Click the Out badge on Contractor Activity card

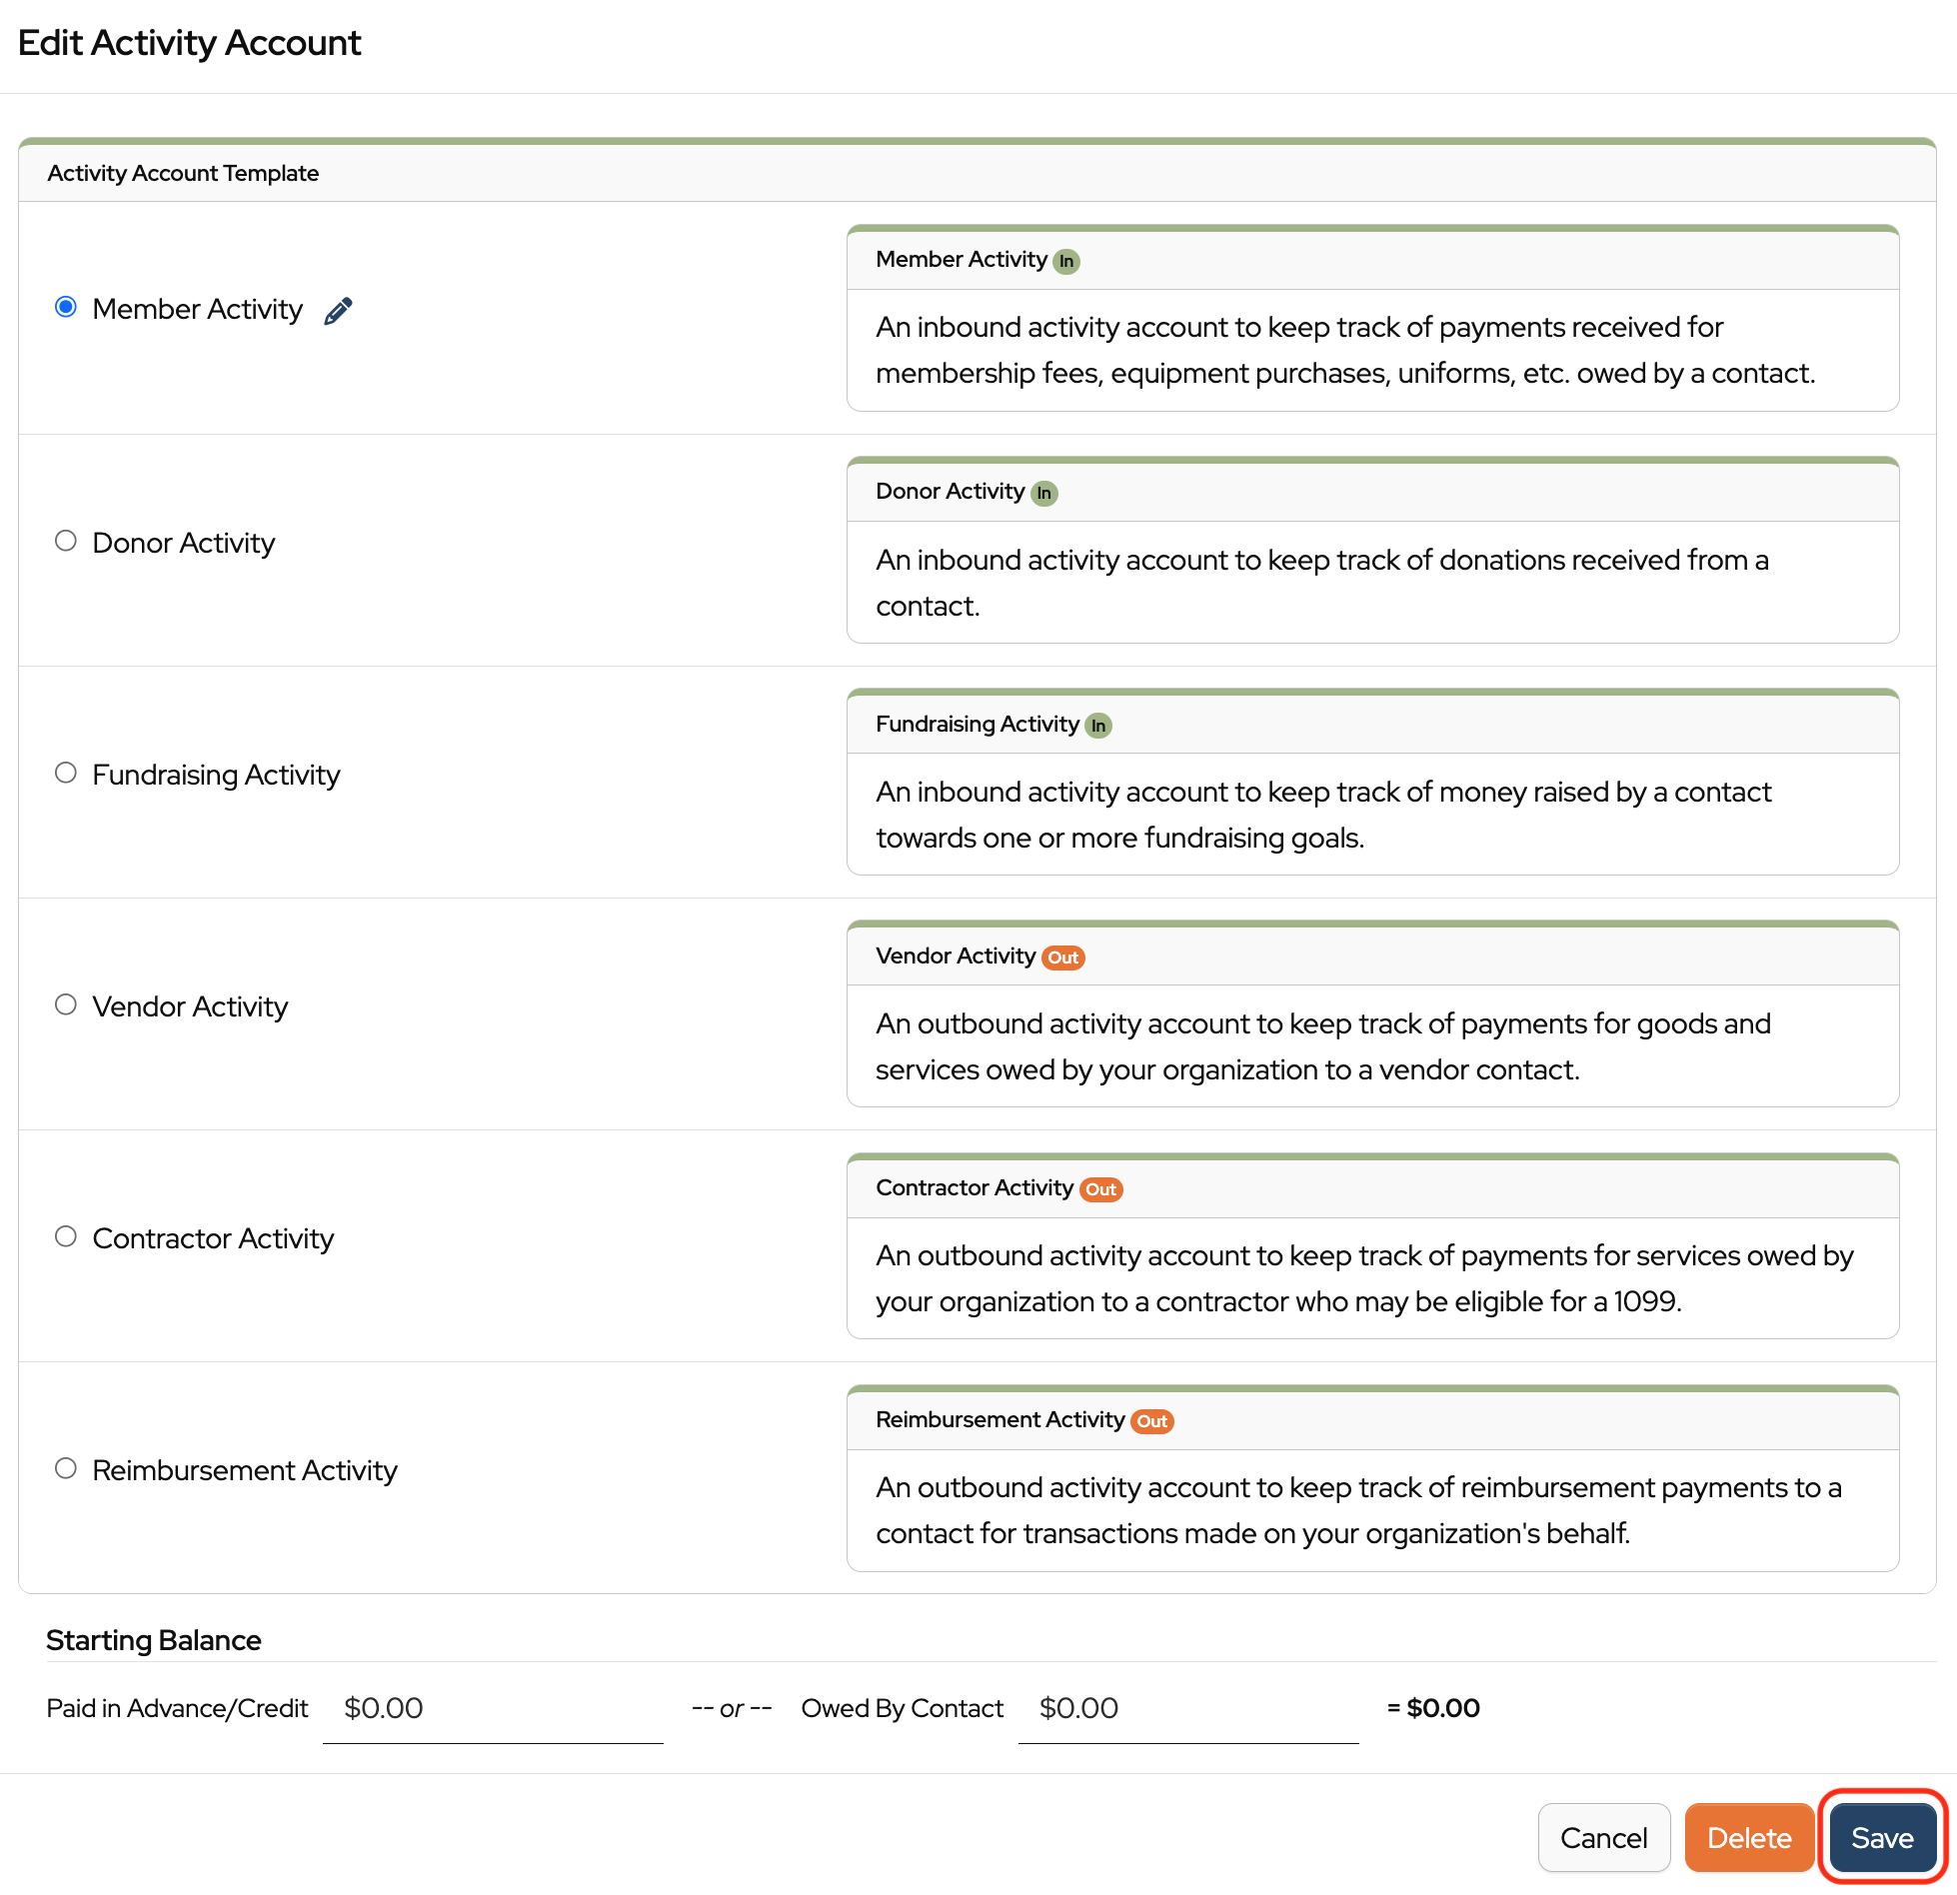[x=1100, y=1189]
